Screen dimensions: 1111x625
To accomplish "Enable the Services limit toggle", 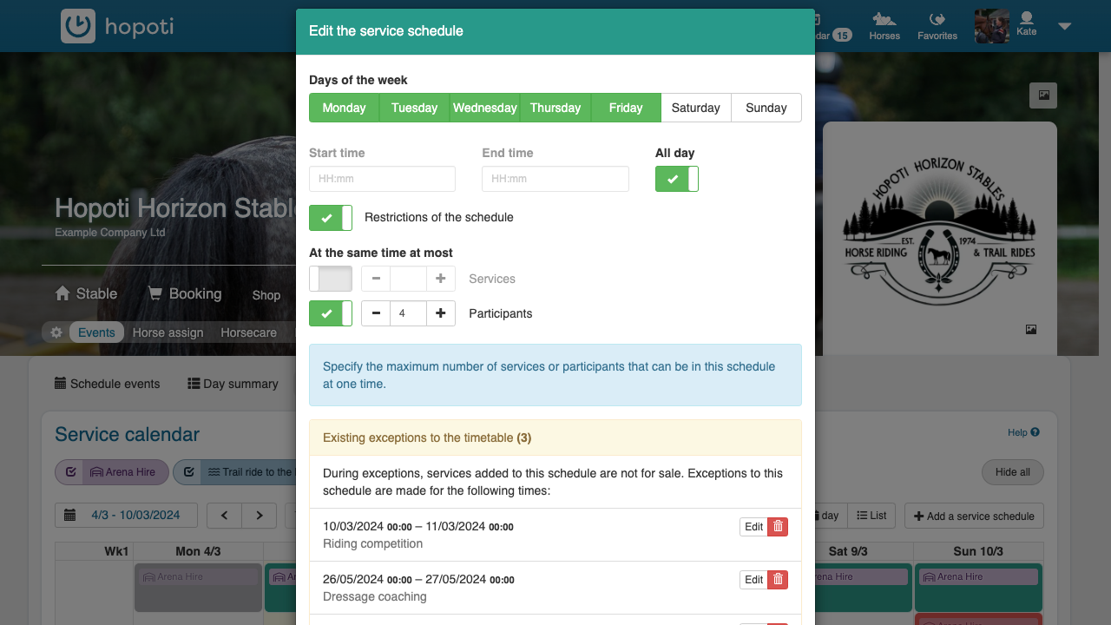I will point(331,279).
